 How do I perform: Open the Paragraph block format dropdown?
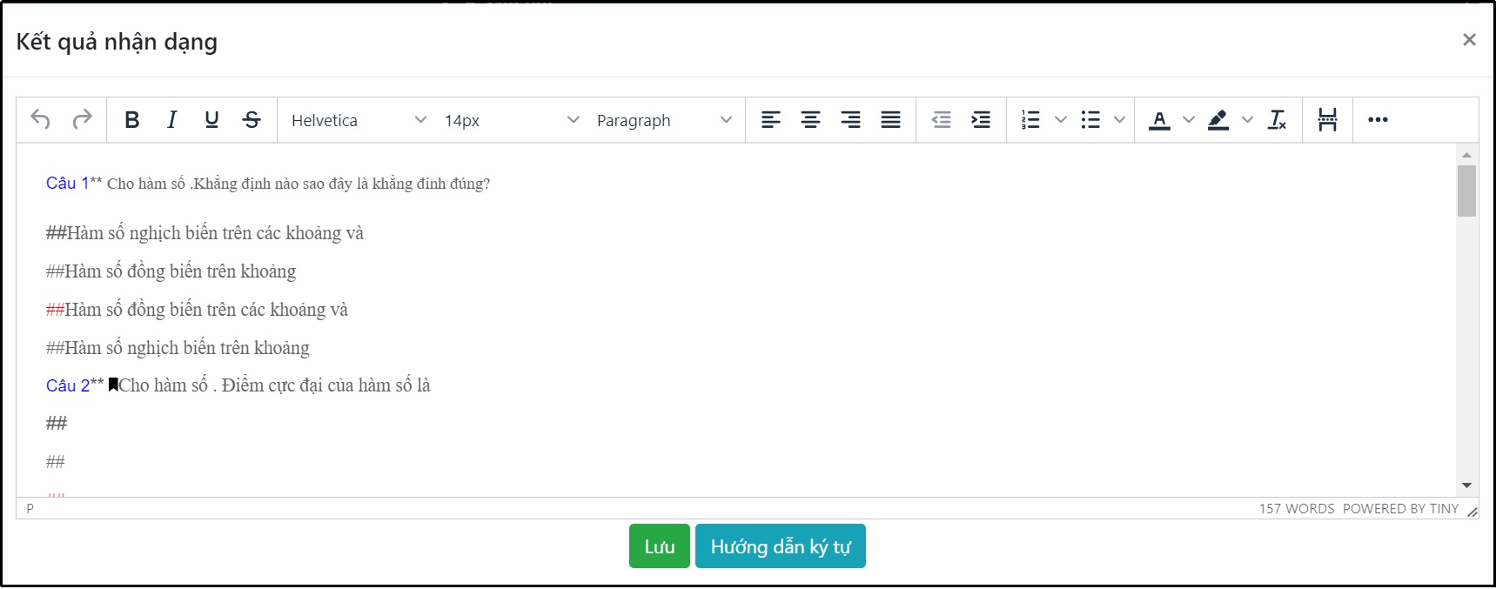pyautogui.click(x=663, y=120)
